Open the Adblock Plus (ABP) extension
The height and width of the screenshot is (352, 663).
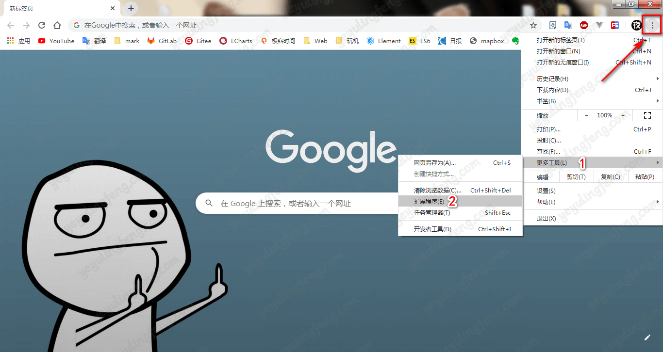[583, 25]
